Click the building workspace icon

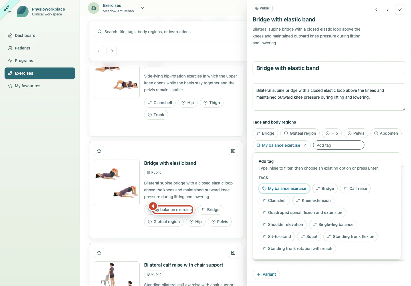[x=94, y=8]
